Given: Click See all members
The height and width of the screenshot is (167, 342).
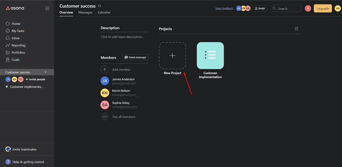Looking at the screenshot, I should click(124, 117).
